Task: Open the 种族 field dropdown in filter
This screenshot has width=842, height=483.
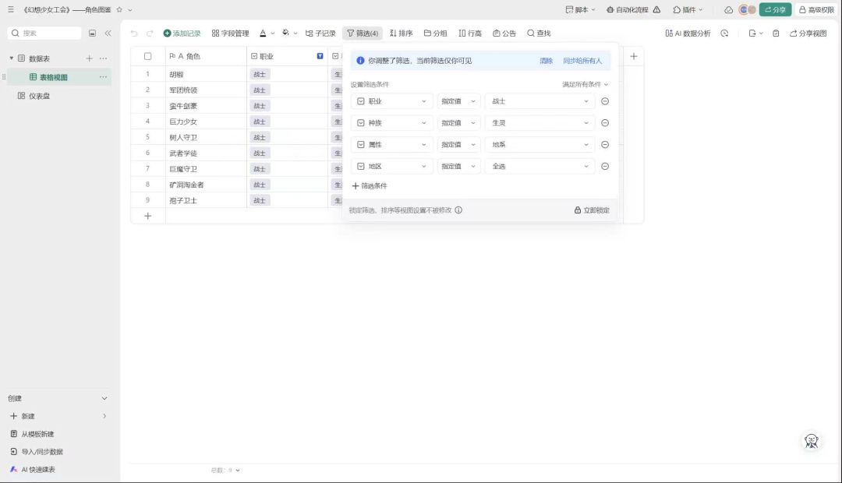Action: [x=392, y=123]
